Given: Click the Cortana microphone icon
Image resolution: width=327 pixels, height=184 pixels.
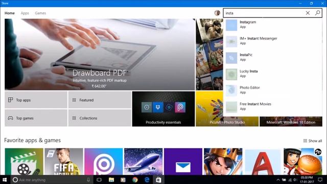Looking at the screenshot, I should 88,179.
